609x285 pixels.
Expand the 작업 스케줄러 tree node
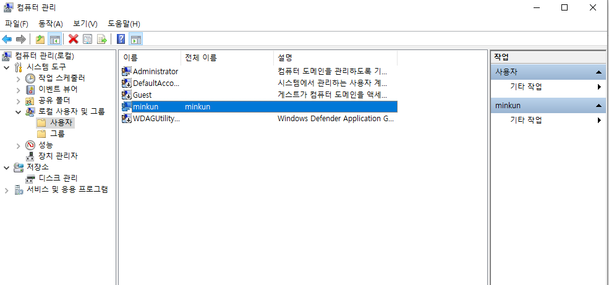tap(19, 79)
